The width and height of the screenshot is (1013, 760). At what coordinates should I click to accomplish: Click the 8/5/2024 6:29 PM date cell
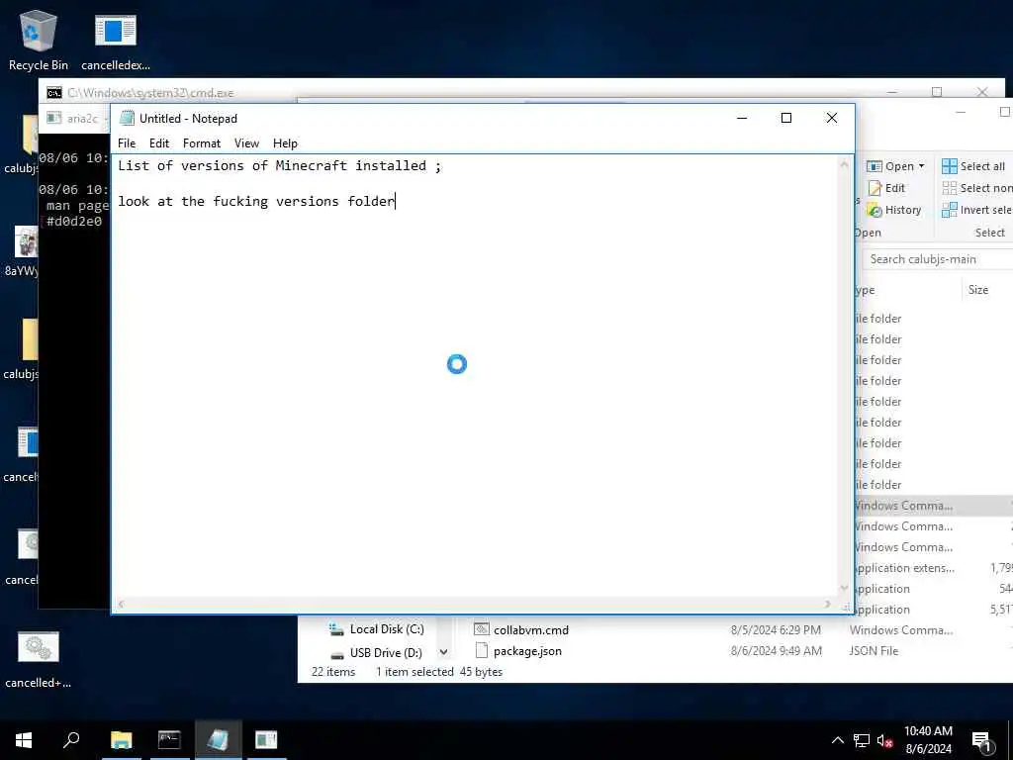click(x=776, y=630)
